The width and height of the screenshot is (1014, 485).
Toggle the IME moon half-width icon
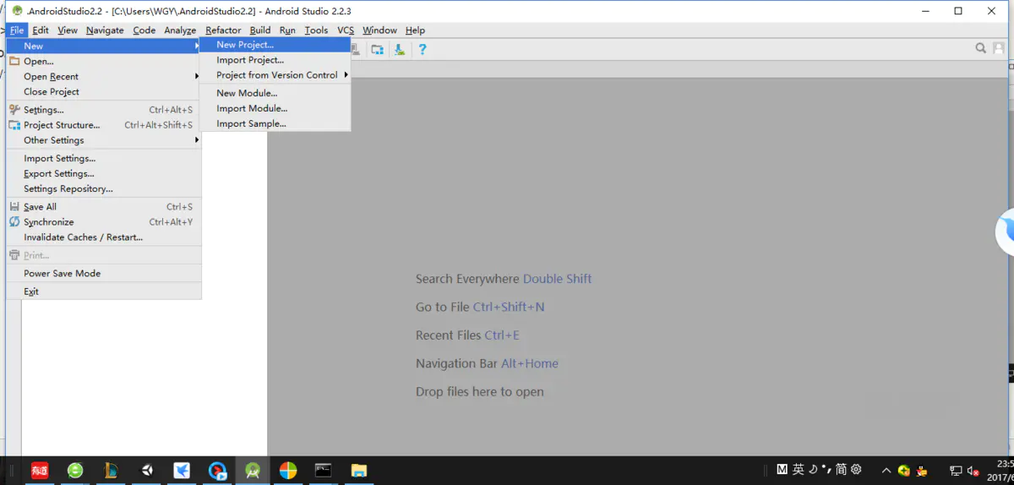[x=812, y=470]
